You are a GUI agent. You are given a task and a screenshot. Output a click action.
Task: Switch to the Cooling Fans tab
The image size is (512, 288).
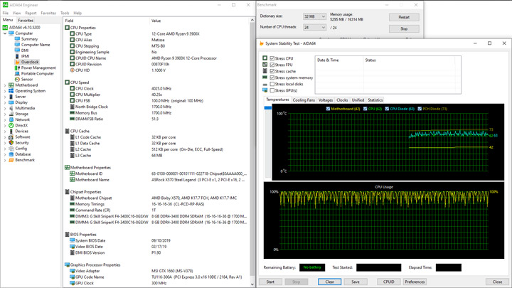tap(304, 100)
